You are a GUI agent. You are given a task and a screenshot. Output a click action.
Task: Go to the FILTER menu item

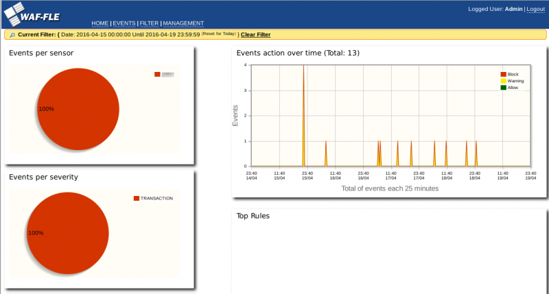[x=149, y=23]
